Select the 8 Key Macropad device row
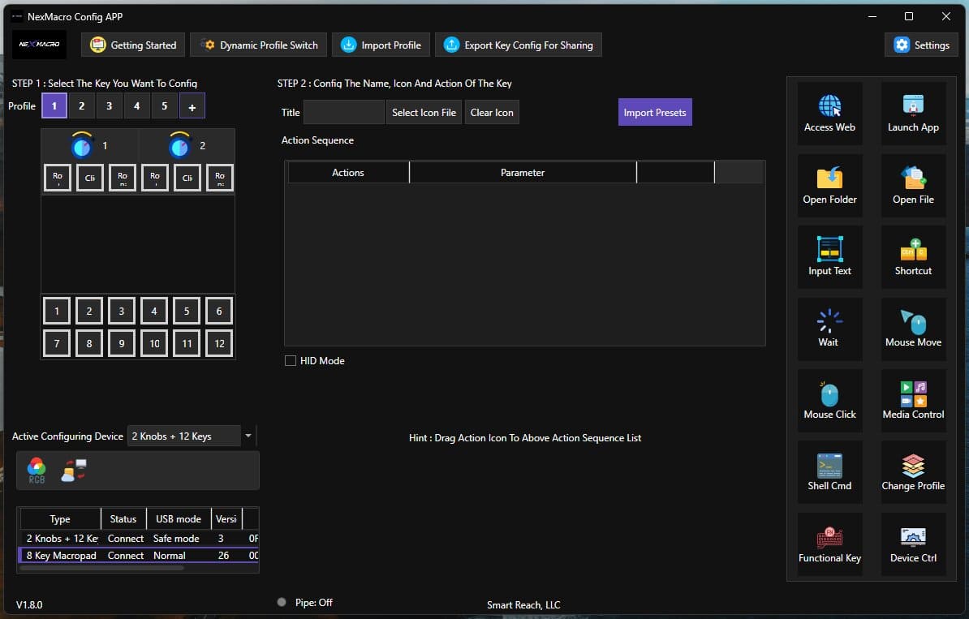 point(139,556)
